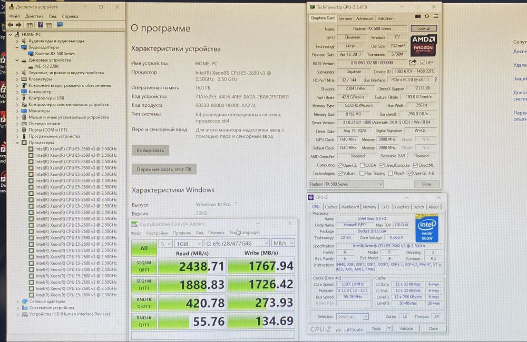The width and height of the screenshot is (527, 342).
Task: Open Mainboard tab in CPU-Z
Action: (350, 207)
